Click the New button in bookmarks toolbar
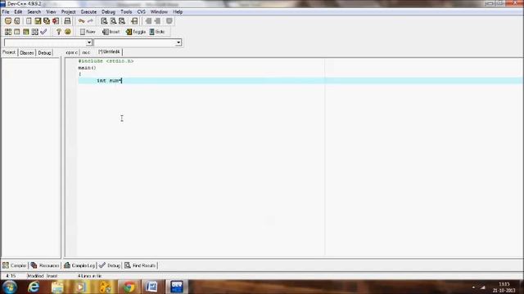Viewport: 524px width, 294px height. (x=88, y=32)
